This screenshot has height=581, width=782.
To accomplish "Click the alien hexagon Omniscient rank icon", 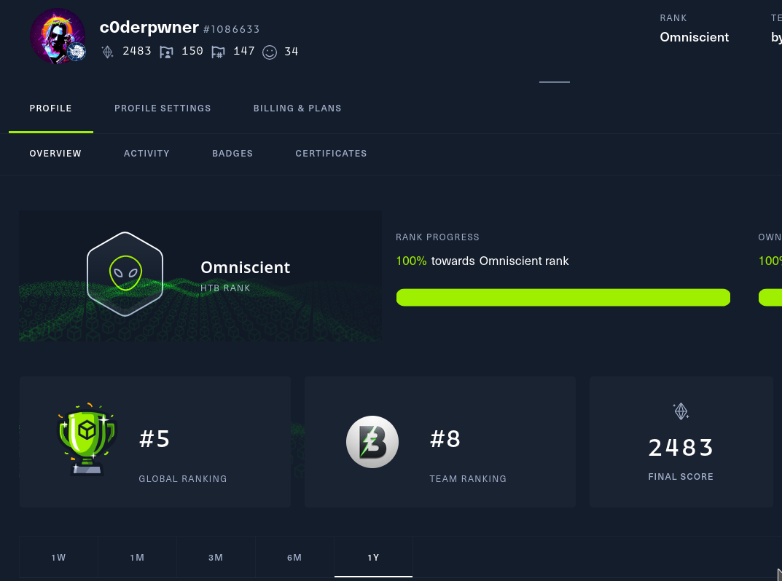I will 125,274.
